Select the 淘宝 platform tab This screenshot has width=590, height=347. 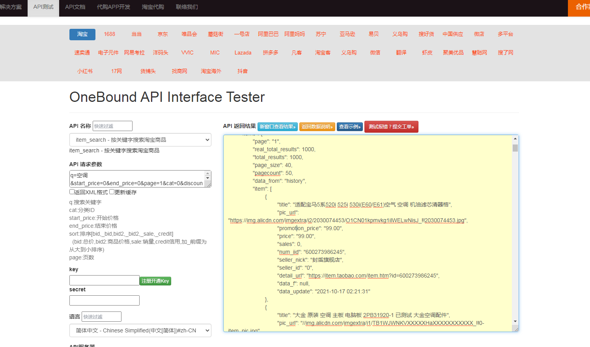pos(82,34)
